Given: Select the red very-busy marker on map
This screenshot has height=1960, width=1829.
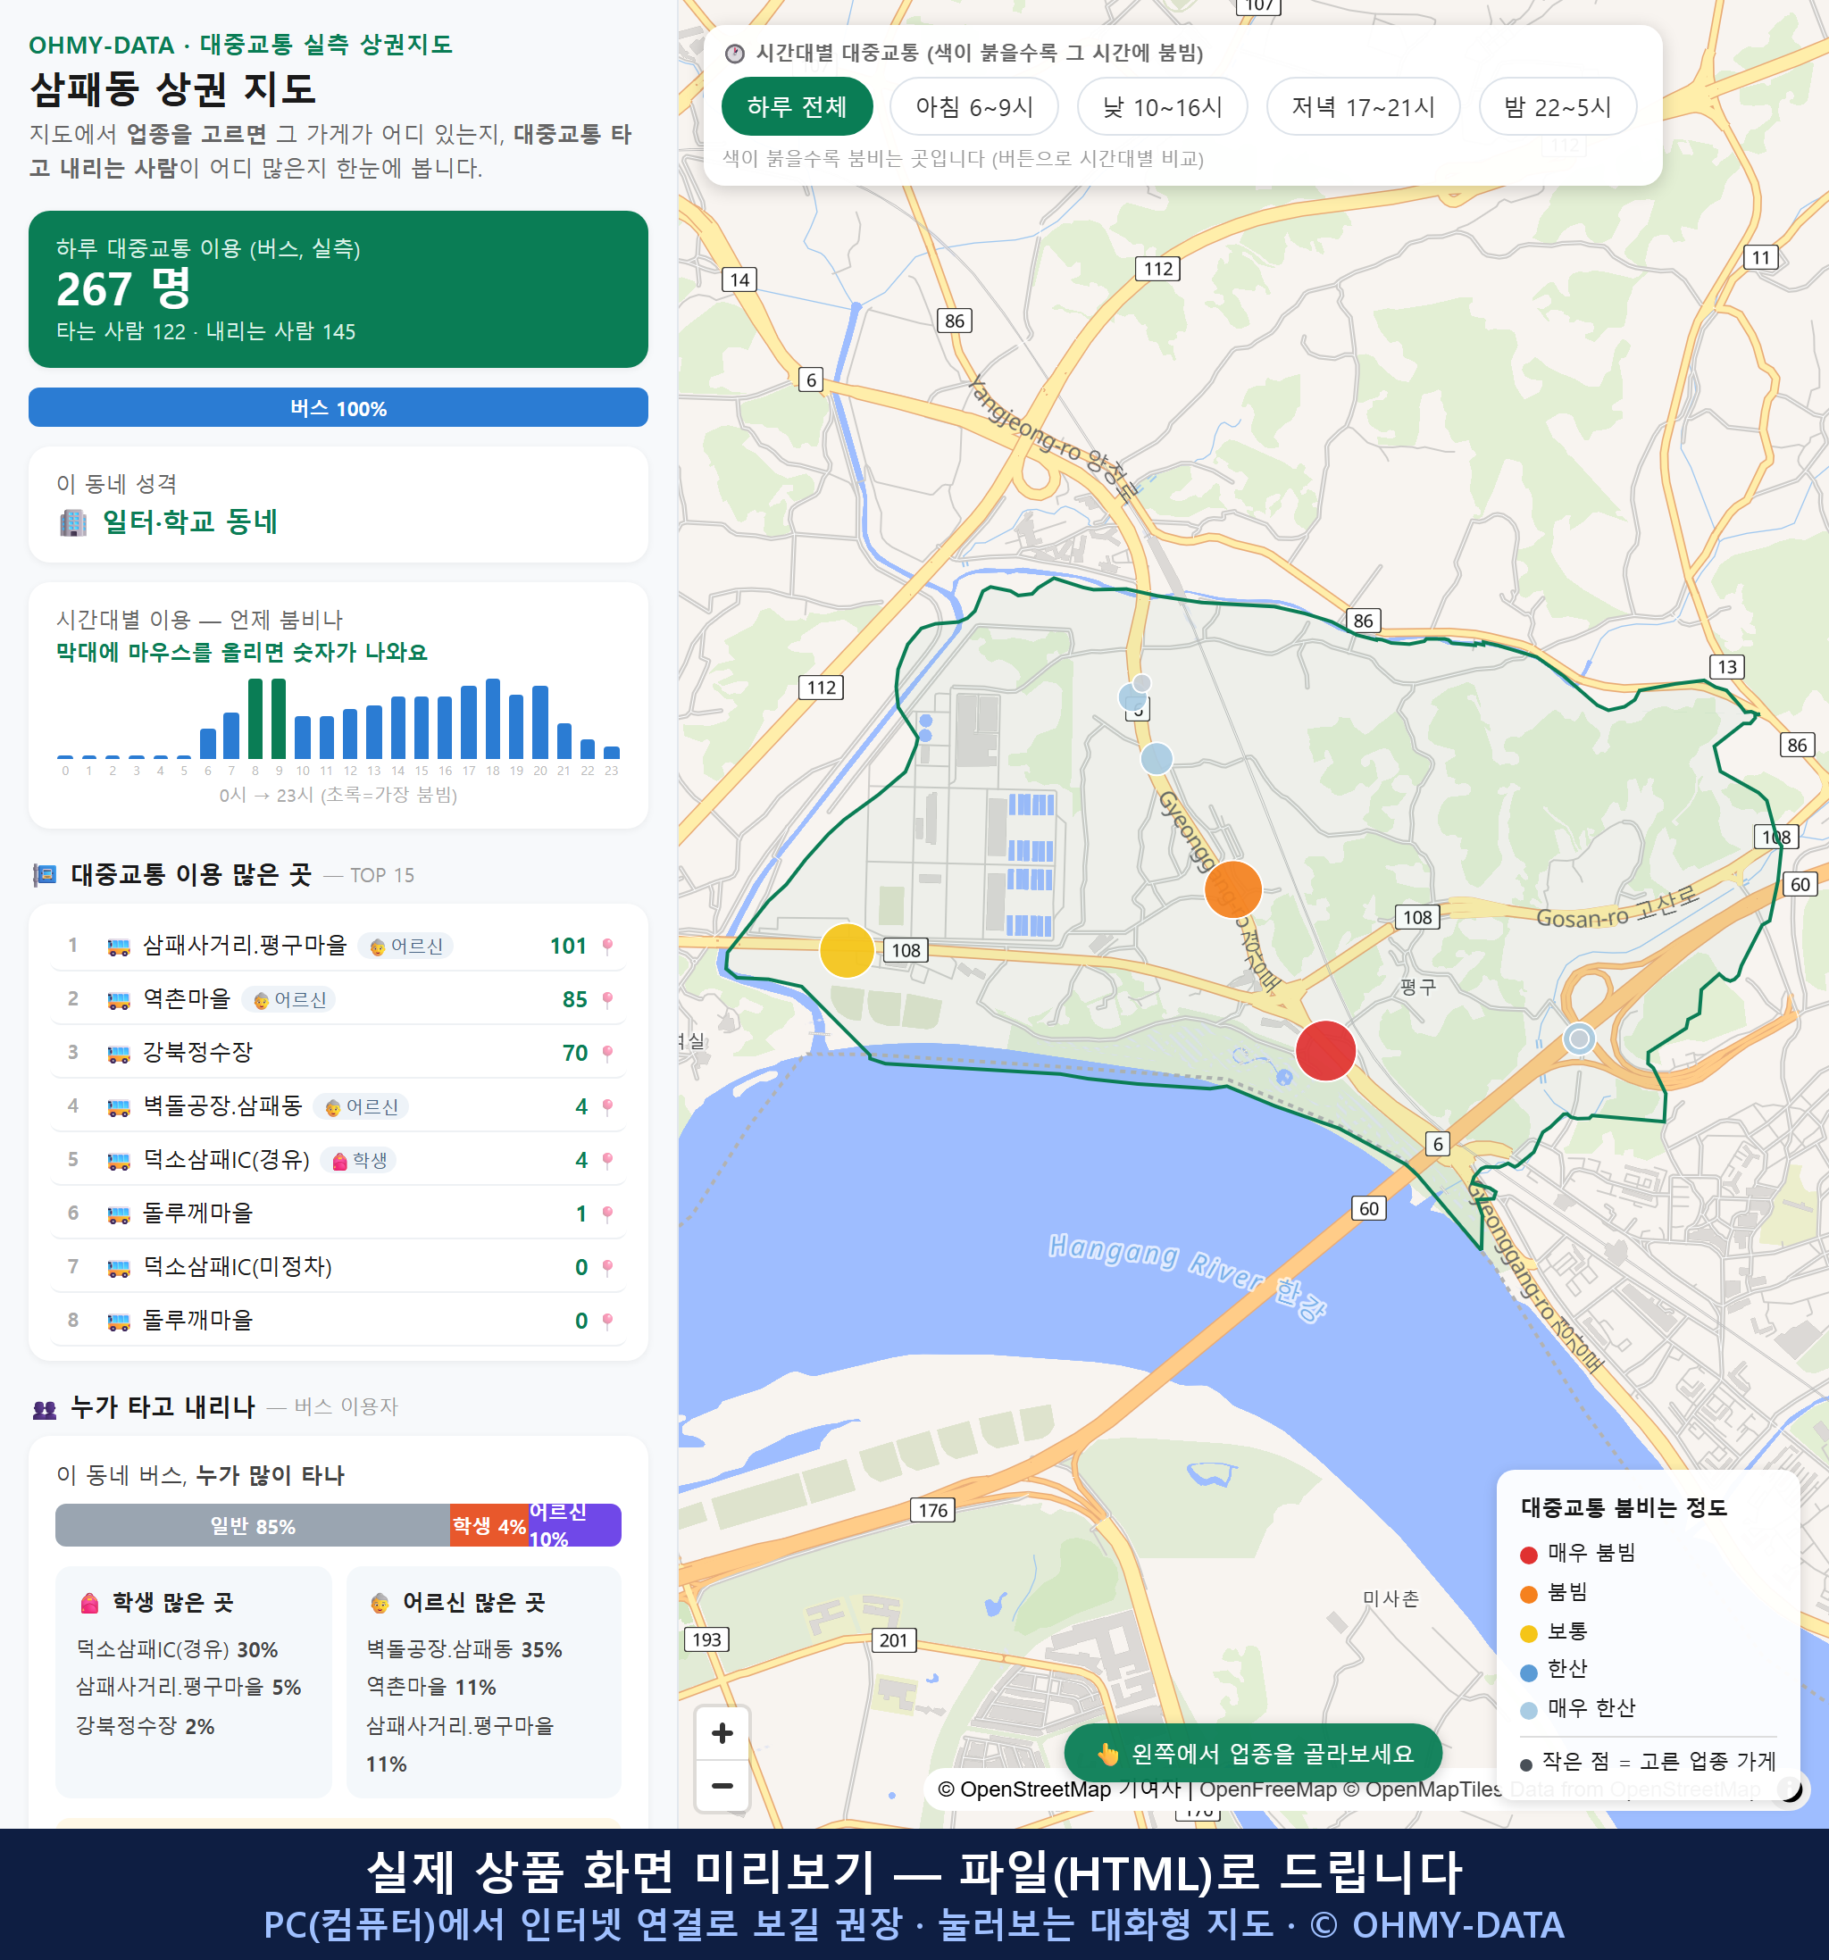Looking at the screenshot, I should [x=1325, y=1051].
